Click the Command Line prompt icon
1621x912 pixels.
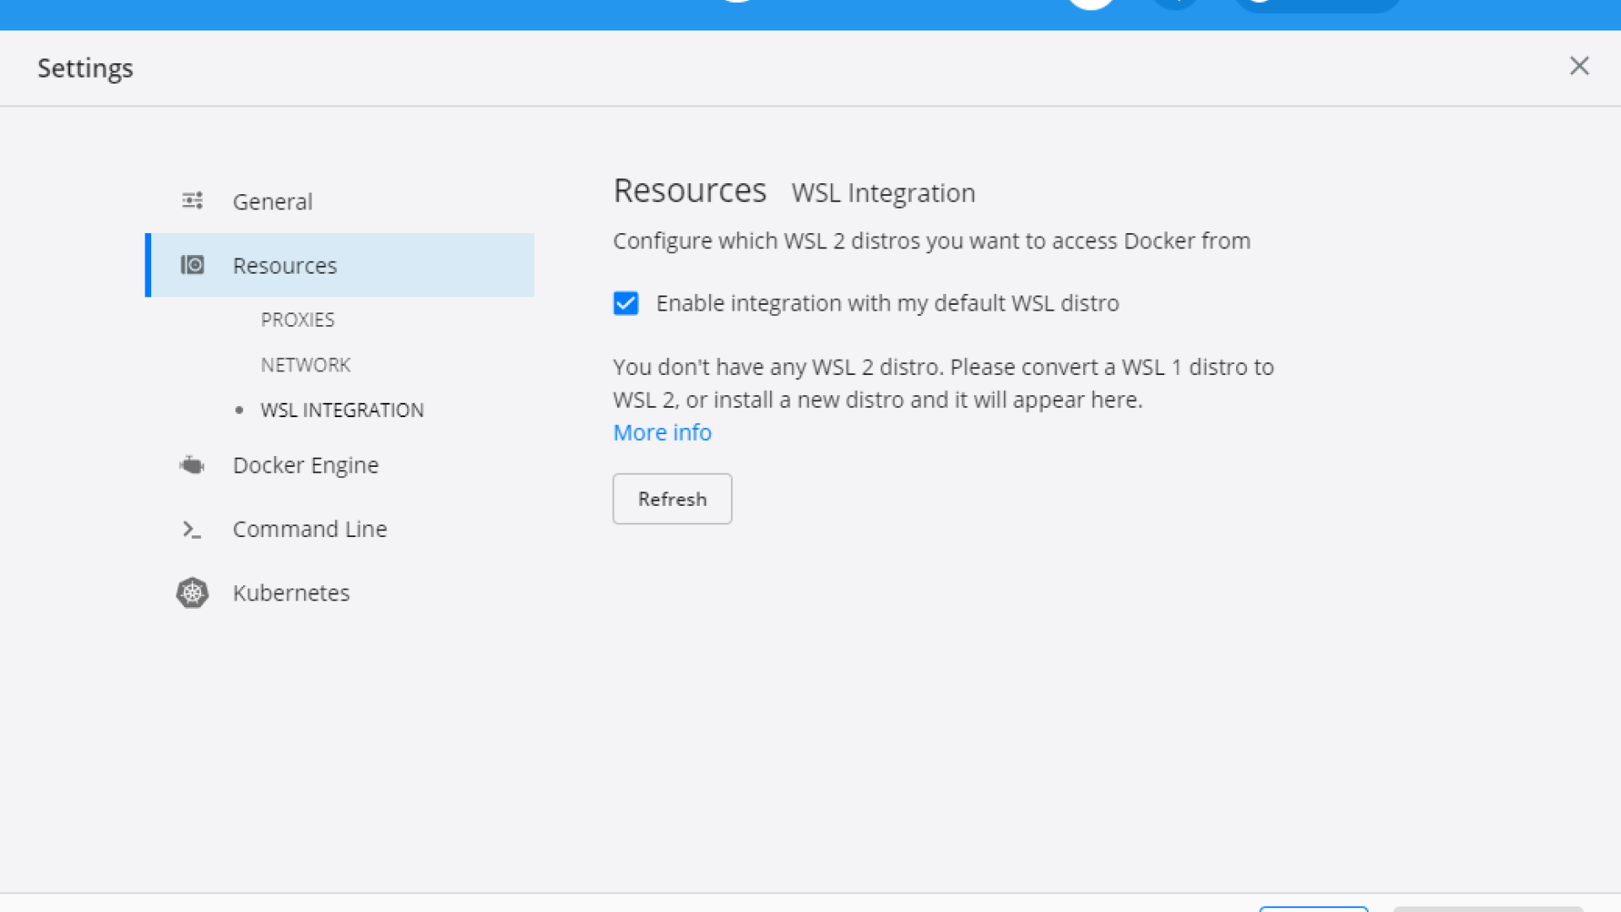[192, 529]
